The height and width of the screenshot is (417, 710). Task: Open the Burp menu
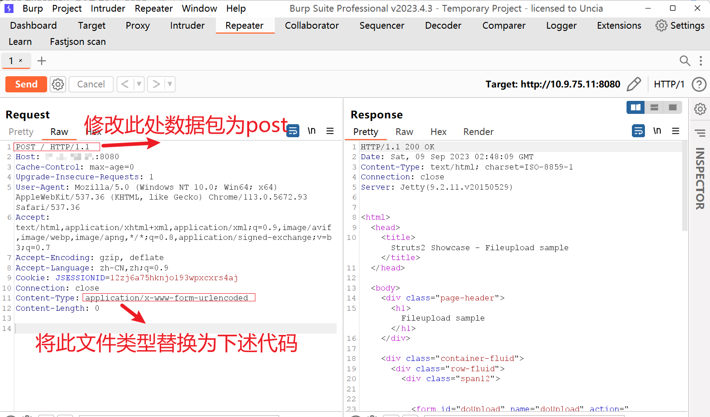point(32,9)
